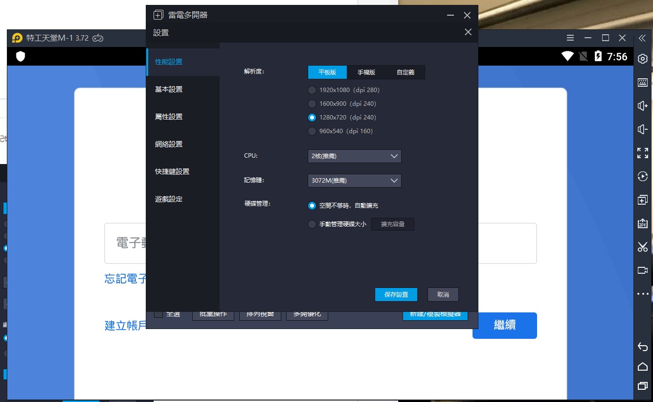Viewport: 653px width, 402px height.
Task: Select the 960x540 resolution radio button
Action: 312,131
